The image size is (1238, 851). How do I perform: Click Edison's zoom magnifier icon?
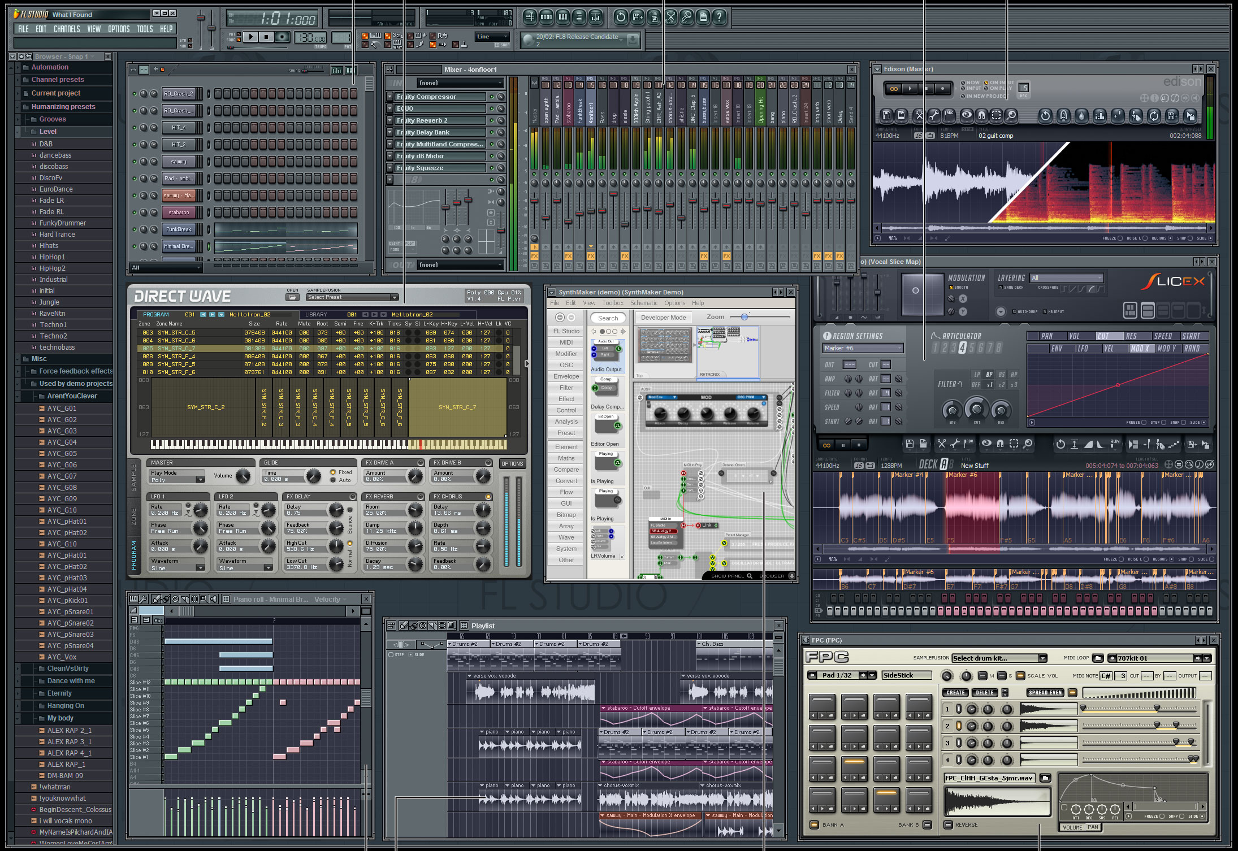click(x=1011, y=116)
